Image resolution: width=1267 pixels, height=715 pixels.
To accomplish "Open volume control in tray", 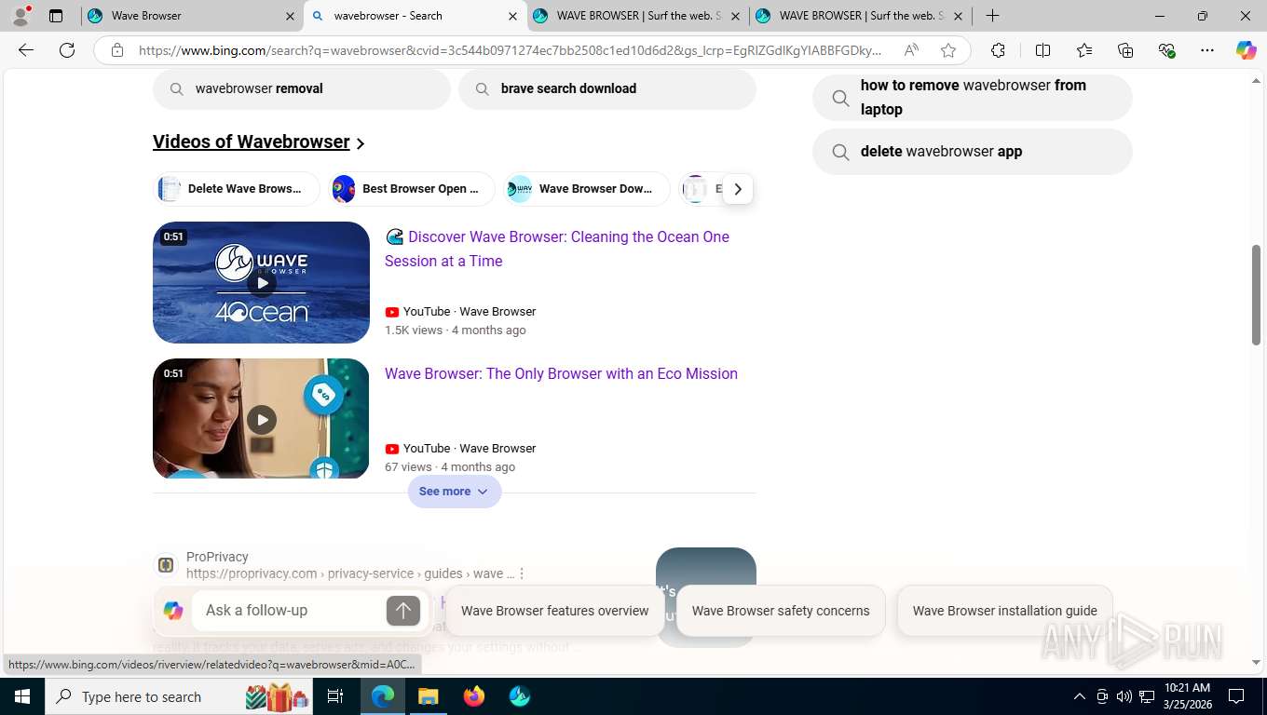I will coord(1124,696).
